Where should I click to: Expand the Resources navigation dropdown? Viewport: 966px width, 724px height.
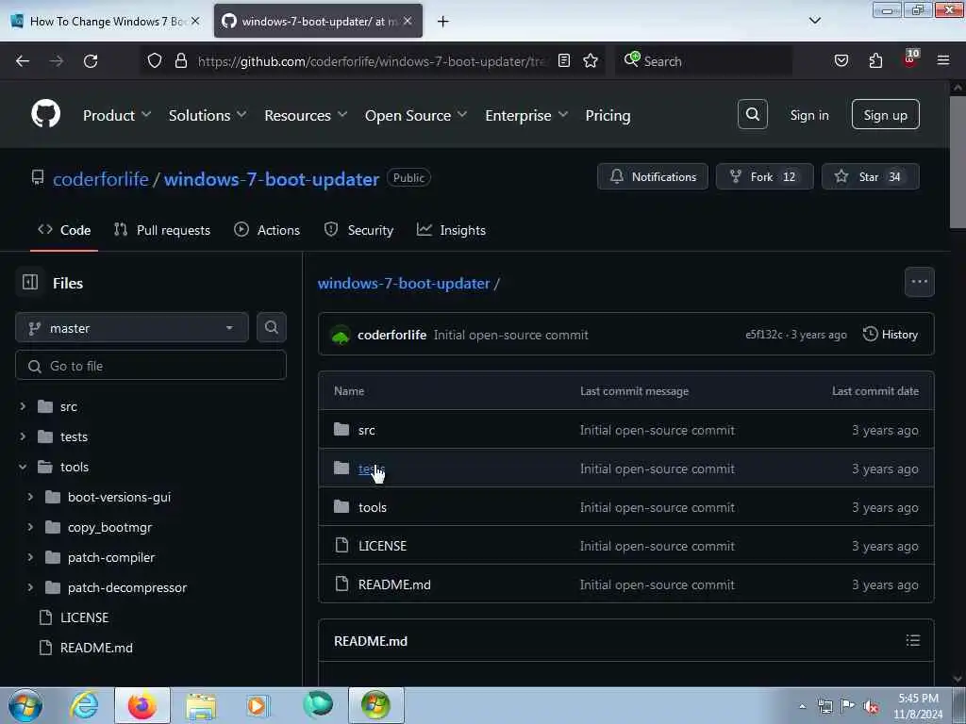click(x=306, y=115)
